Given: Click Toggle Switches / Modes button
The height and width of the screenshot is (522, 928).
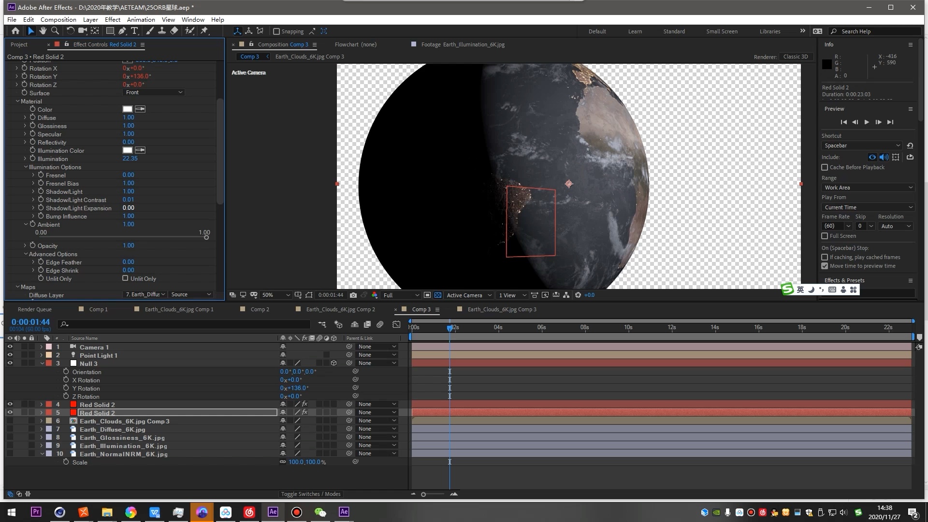Looking at the screenshot, I should pyautogui.click(x=311, y=494).
